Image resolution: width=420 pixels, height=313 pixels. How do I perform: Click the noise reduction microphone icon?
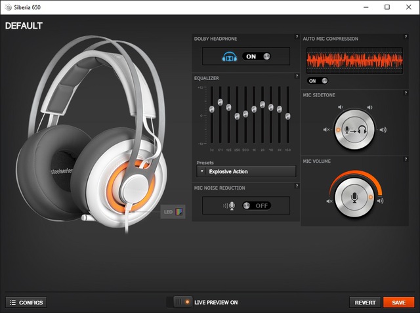(229, 206)
